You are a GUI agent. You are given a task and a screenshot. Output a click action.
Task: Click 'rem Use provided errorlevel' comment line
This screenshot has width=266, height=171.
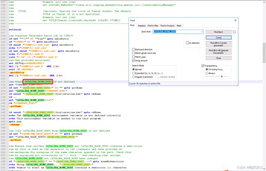(x=29, y=60)
